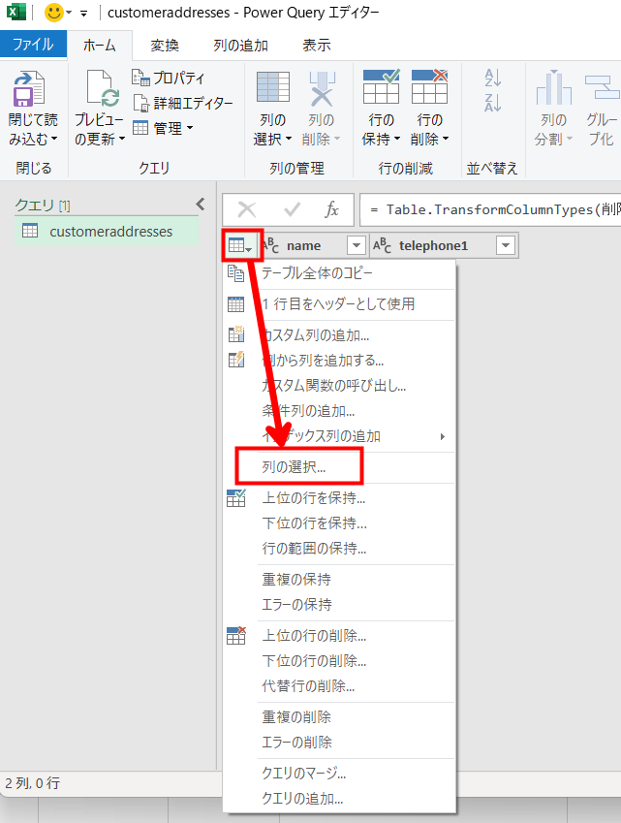
Task: Click the 2 列, 0 行 status text
Action: point(33,783)
